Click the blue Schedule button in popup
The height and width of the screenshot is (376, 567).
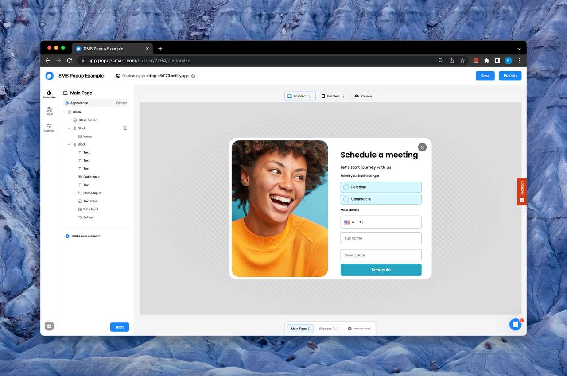[x=381, y=270]
